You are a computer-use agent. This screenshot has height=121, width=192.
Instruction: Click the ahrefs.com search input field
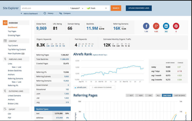pos(45,8)
